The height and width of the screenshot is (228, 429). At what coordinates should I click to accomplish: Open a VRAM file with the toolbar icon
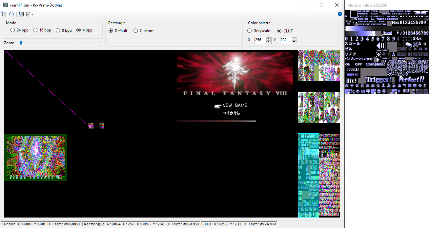click(4, 14)
